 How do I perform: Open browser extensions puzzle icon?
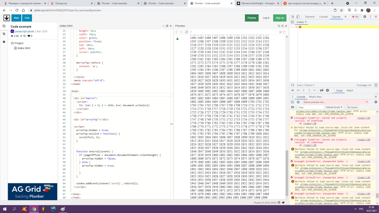pos(362,10)
